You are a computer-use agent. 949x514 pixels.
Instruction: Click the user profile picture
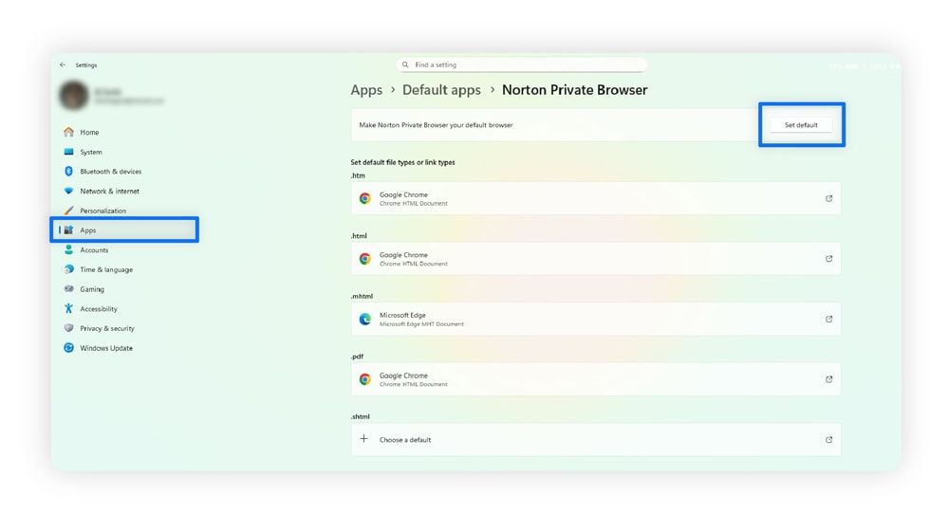[x=73, y=95]
